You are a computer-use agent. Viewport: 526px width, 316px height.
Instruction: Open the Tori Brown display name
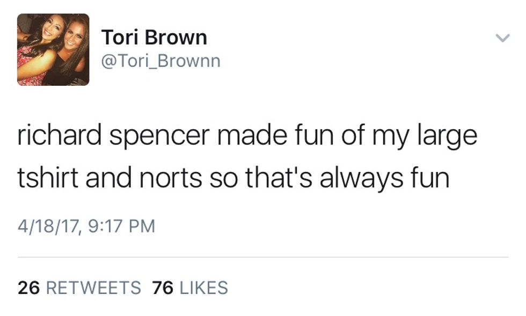click(154, 38)
